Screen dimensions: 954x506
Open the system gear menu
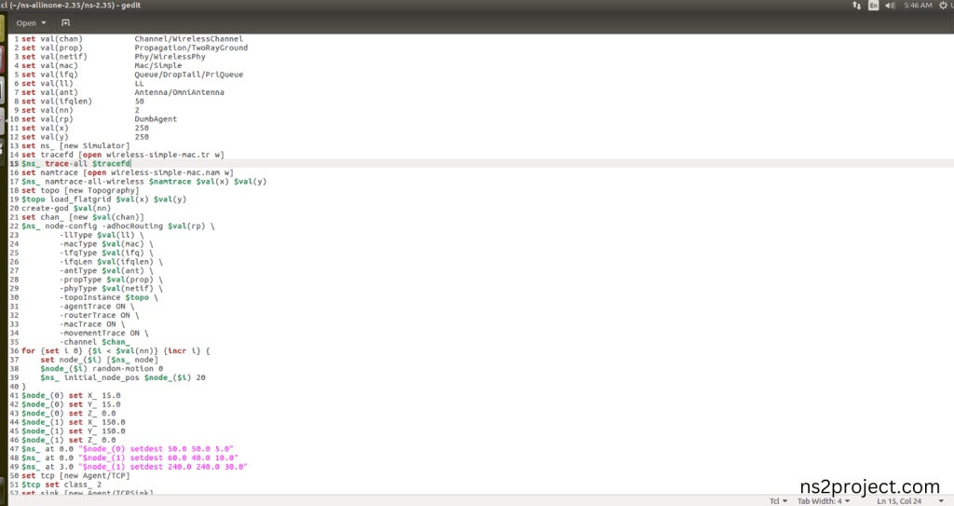[943, 6]
